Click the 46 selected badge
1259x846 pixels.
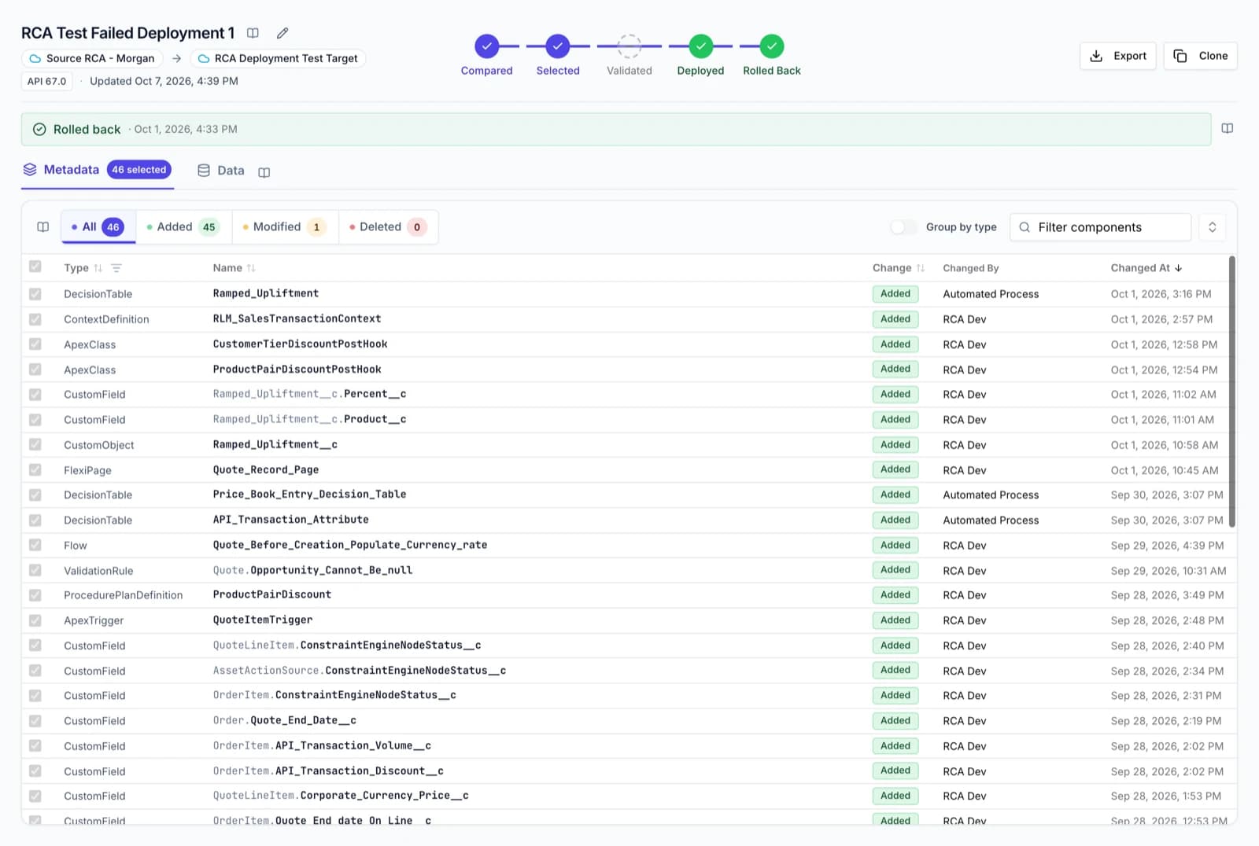click(x=139, y=170)
